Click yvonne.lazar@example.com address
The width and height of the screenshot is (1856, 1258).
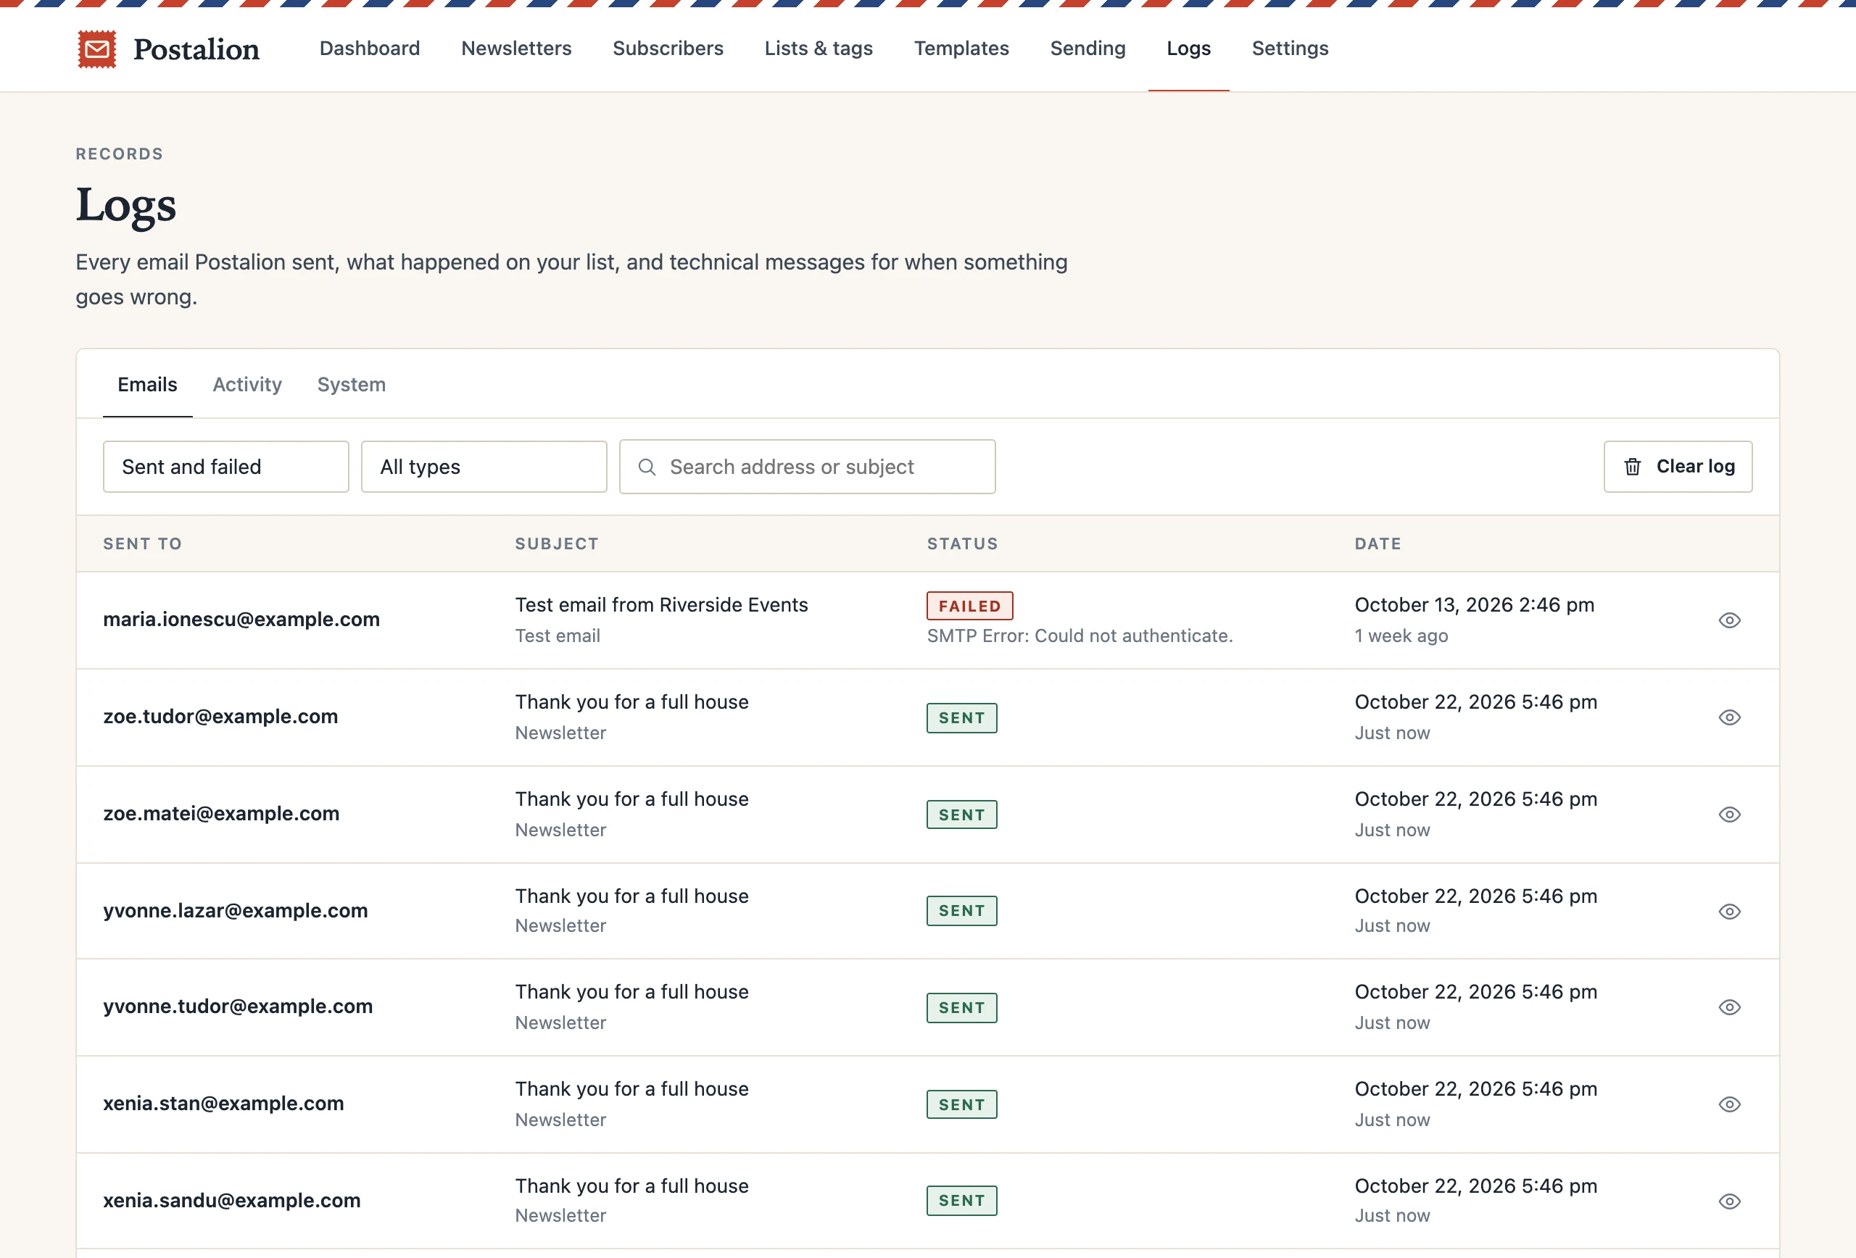[236, 911]
